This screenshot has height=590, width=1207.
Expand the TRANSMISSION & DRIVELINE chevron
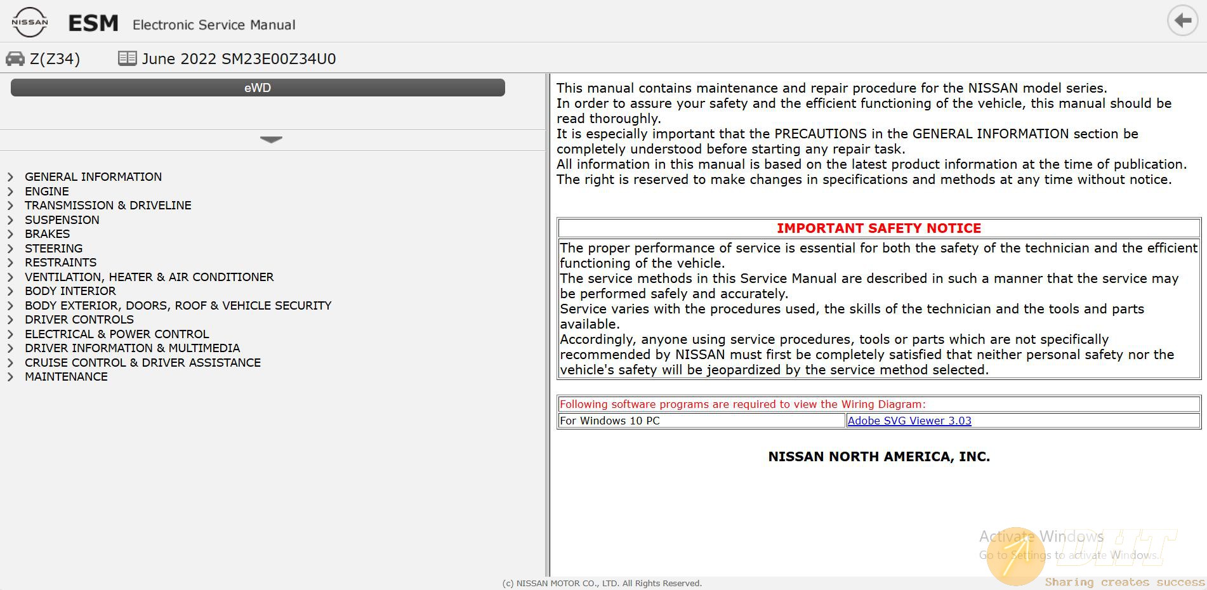point(10,206)
